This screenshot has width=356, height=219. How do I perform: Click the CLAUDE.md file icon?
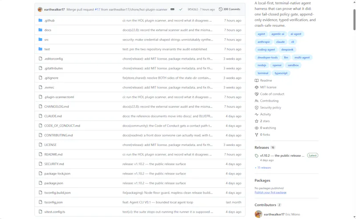click(40, 116)
